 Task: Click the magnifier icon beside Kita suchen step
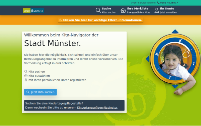[26, 72]
